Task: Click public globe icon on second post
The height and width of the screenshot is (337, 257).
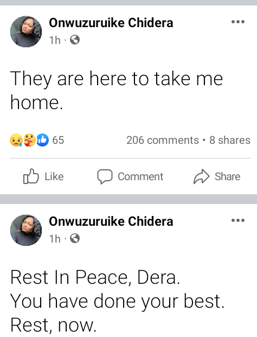Action: pyautogui.click(x=75, y=238)
